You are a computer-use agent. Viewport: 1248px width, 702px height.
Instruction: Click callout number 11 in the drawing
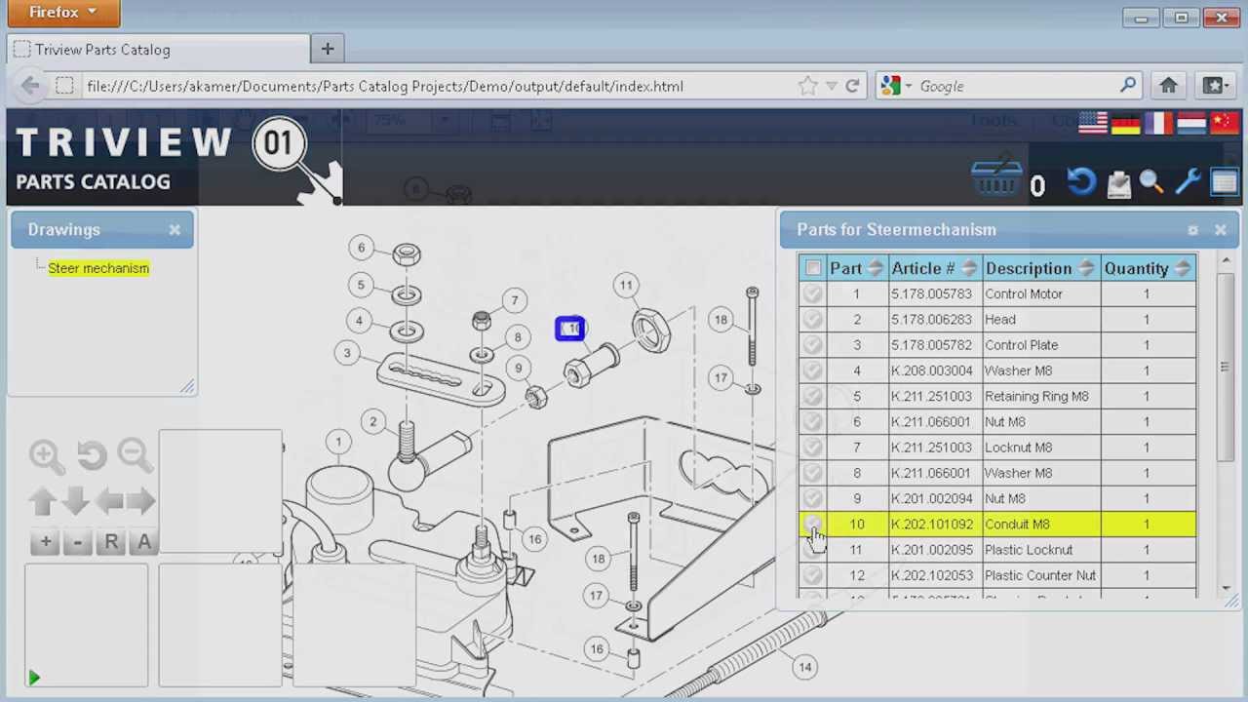click(x=626, y=286)
